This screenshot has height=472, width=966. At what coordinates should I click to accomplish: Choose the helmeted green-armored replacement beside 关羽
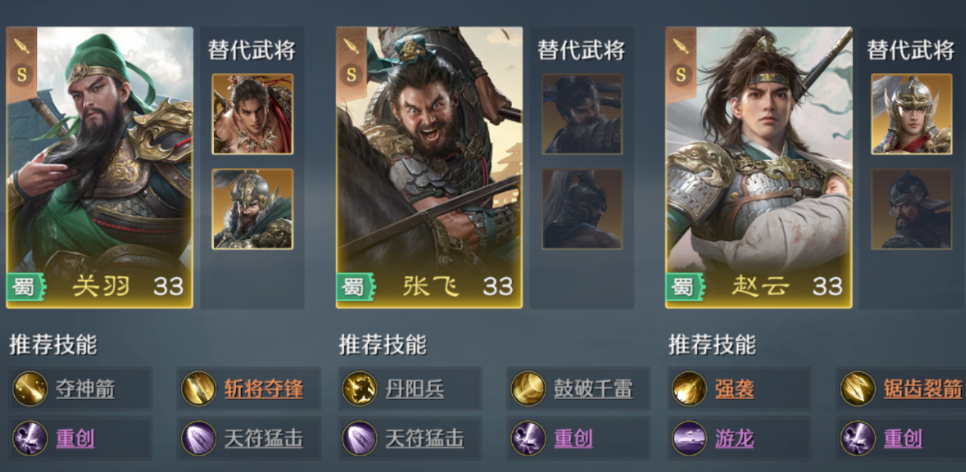252,209
